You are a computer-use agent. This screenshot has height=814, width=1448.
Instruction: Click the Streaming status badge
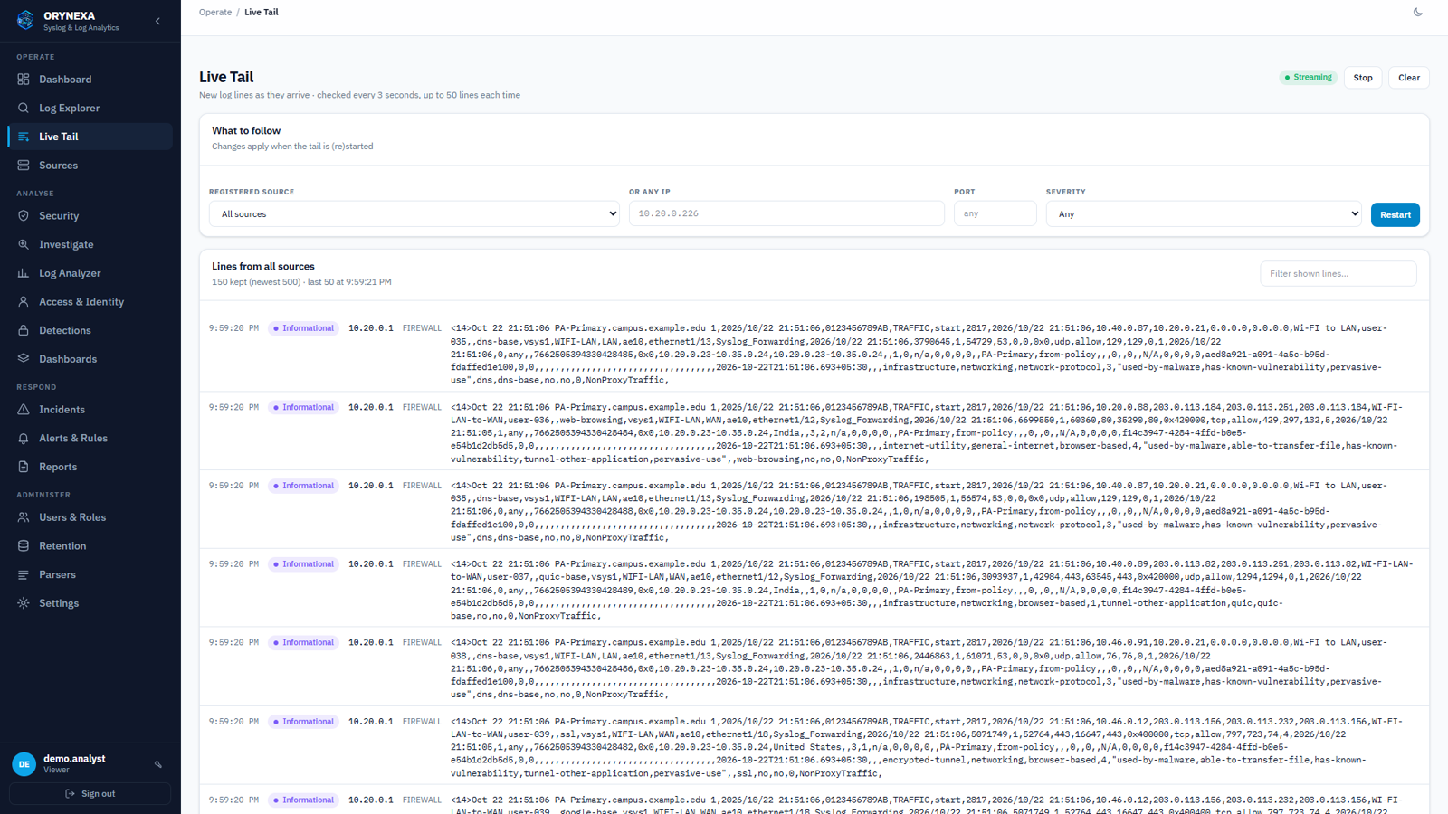click(x=1309, y=78)
